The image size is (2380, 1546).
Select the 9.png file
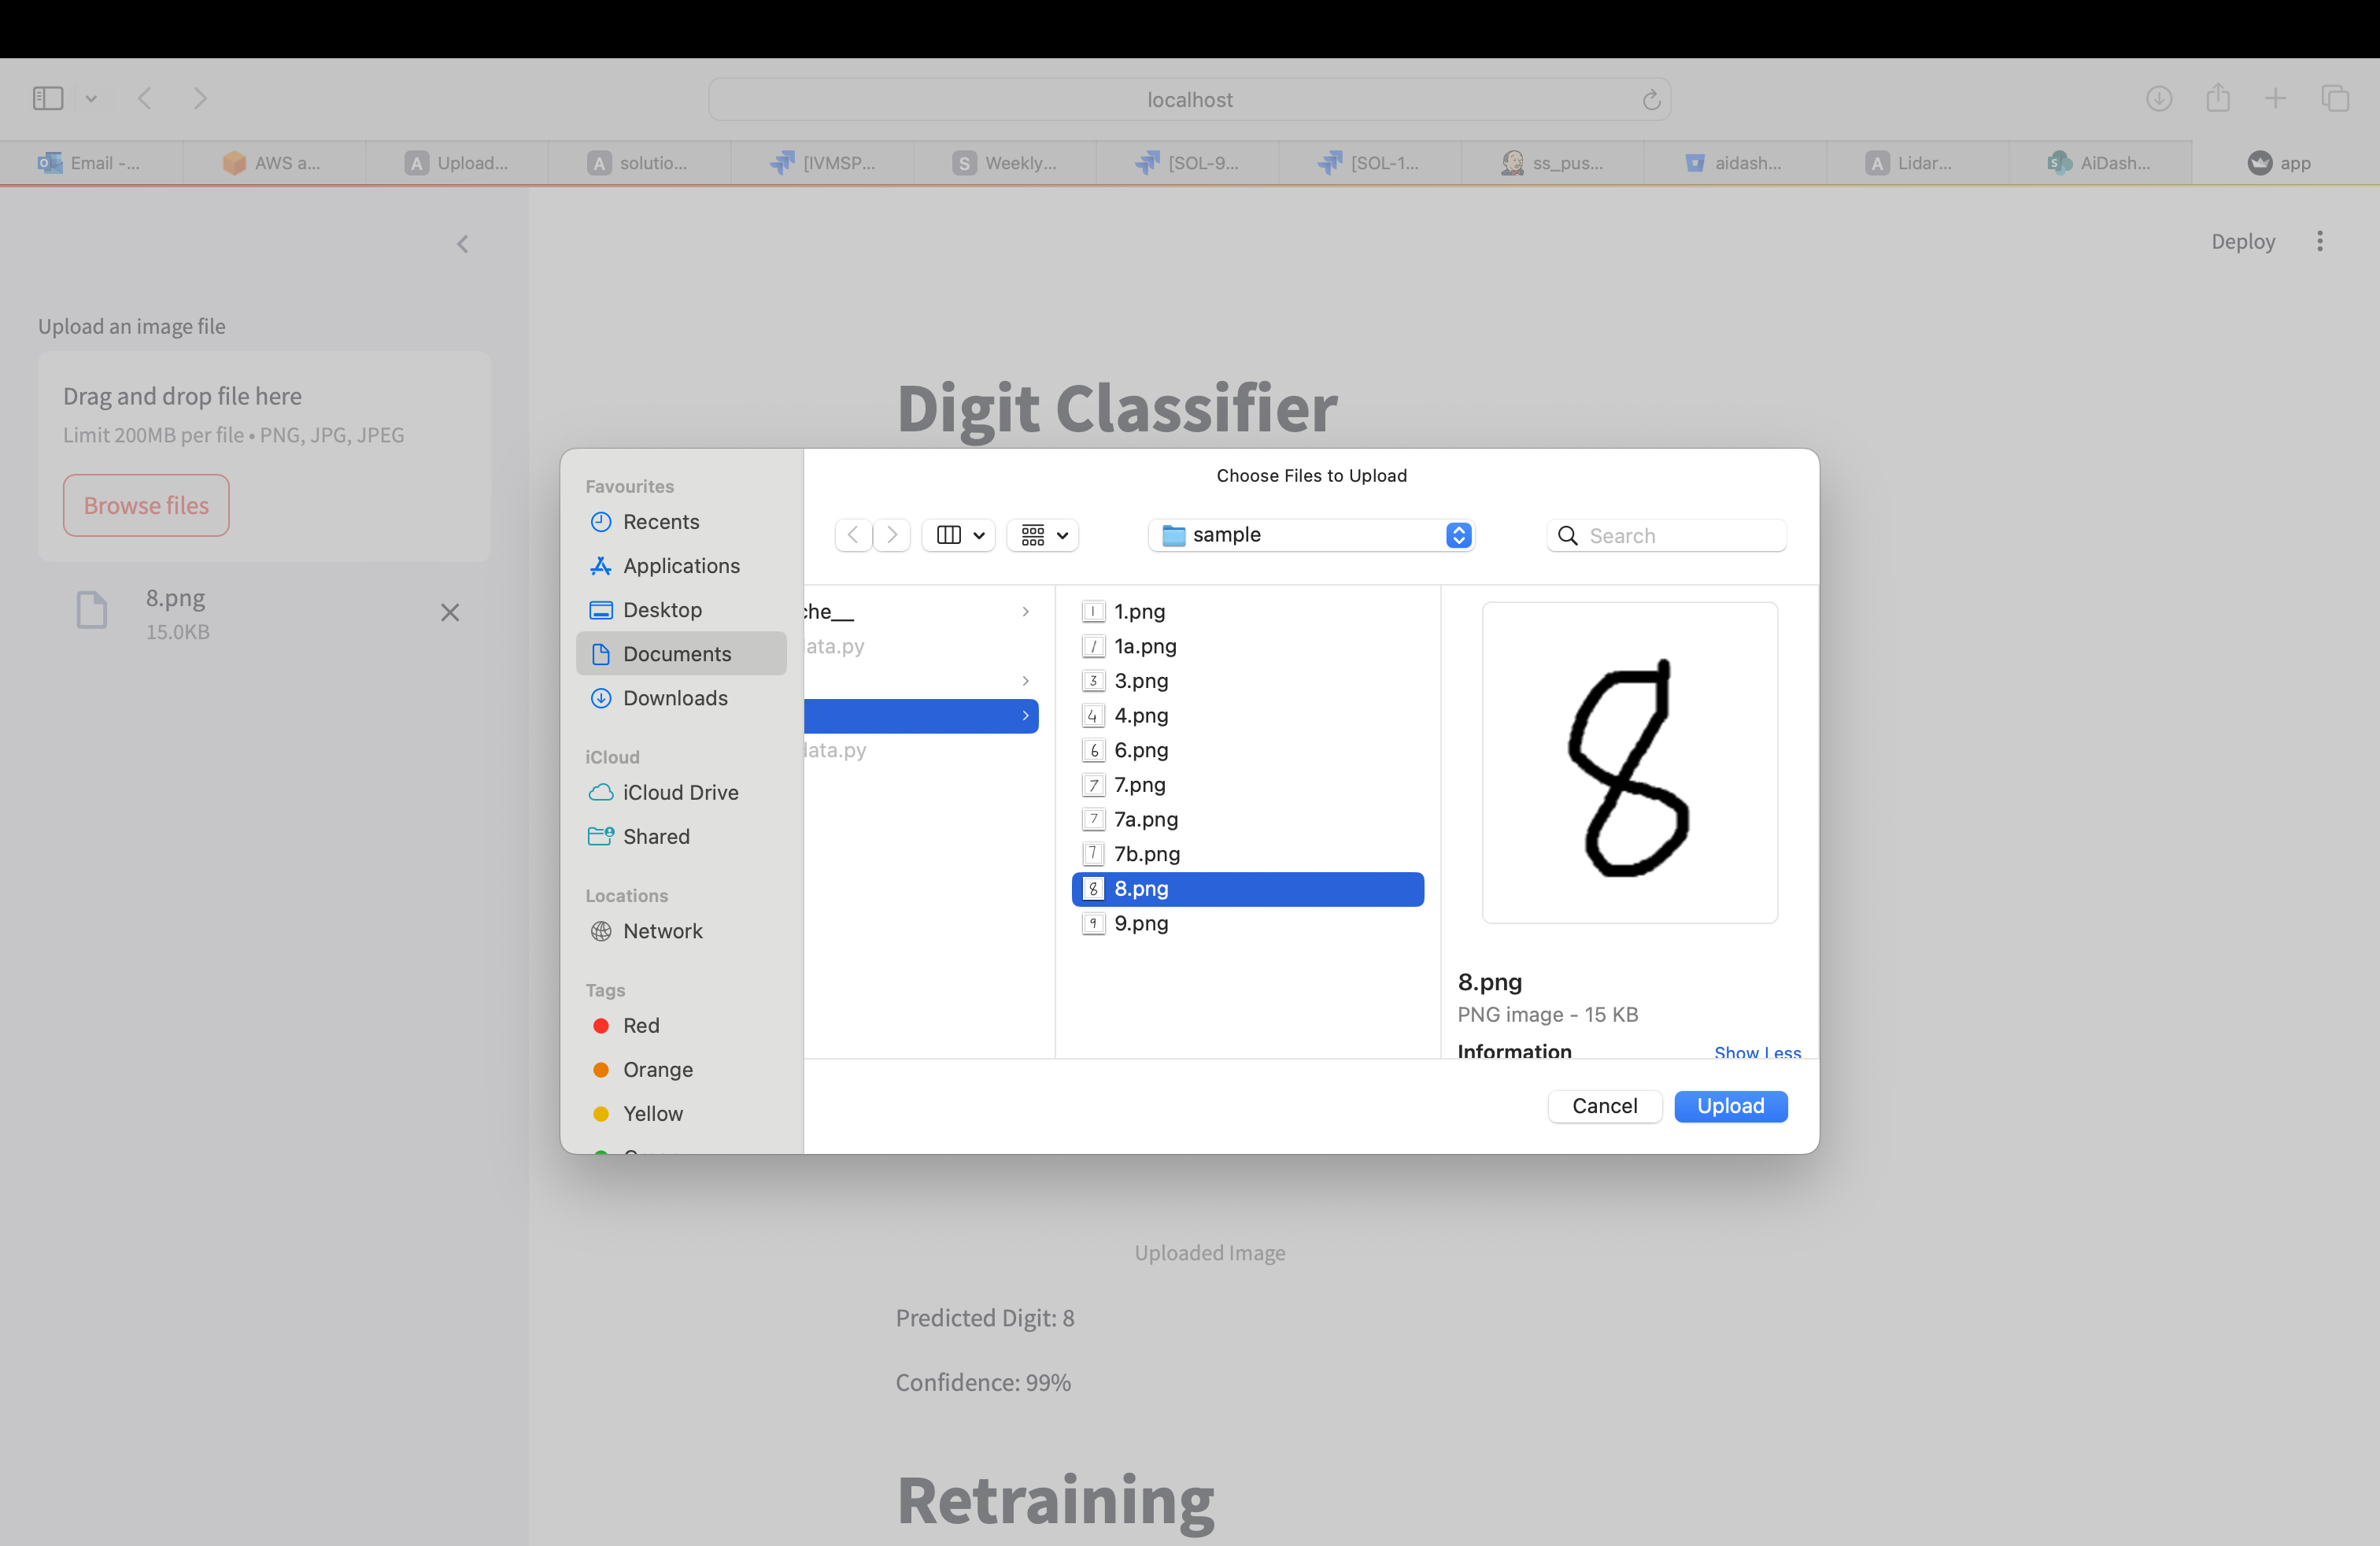pyautogui.click(x=1140, y=923)
